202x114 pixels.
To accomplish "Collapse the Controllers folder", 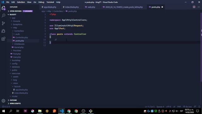I will tap(19, 31).
